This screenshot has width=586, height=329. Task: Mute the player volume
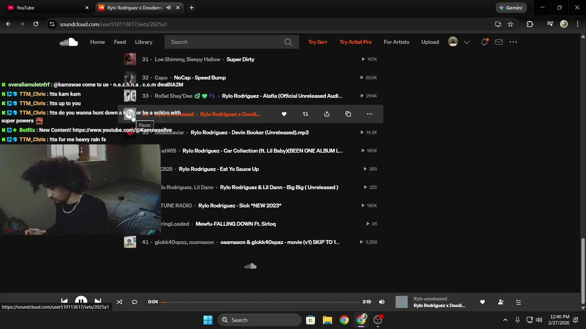point(382,302)
